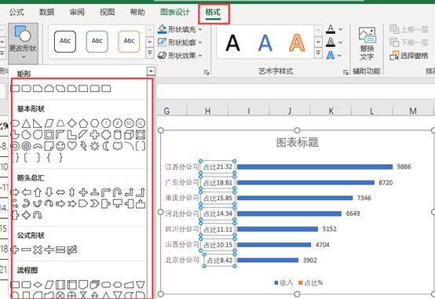Open the 审阅 tab
This screenshot has width=435, height=299.
[x=77, y=12]
